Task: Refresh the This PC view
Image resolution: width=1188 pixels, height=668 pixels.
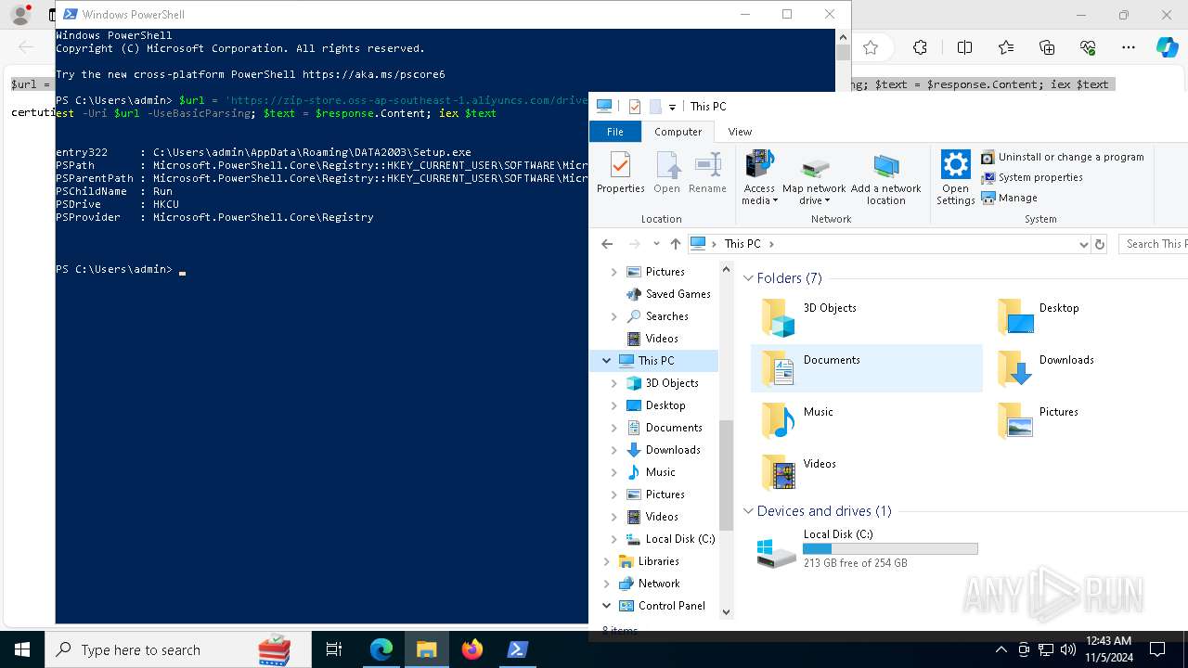Action: point(1100,244)
